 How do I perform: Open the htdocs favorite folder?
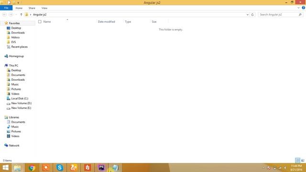pyautogui.click(x=15, y=37)
